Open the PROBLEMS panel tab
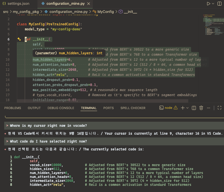The width and height of the screenshot is (224, 192). [13, 108]
